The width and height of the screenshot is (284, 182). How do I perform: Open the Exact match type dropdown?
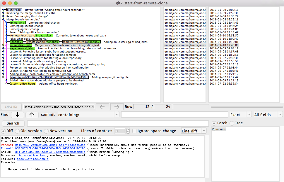240,115
